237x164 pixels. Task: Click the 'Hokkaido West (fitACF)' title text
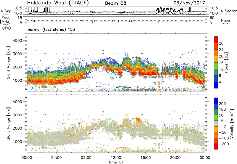pyautogui.click(x=58, y=3)
